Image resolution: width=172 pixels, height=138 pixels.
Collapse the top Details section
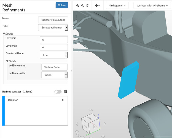[x=8, y=34]
